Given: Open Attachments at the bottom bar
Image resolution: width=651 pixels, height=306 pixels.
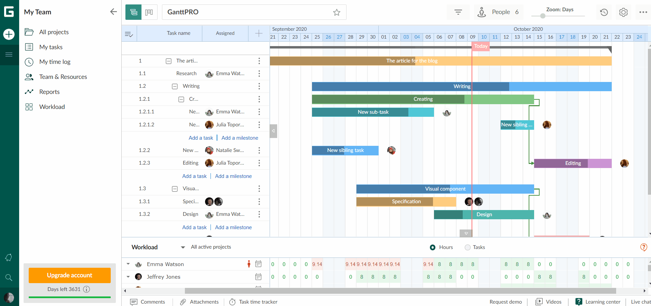Looking at the screenshot, I should pyautogui.click(x=199, y=302).
